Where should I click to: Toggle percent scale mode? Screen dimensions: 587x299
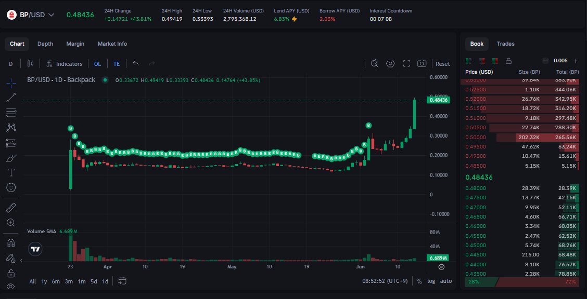pyautogui.click(x=419, y=281)
